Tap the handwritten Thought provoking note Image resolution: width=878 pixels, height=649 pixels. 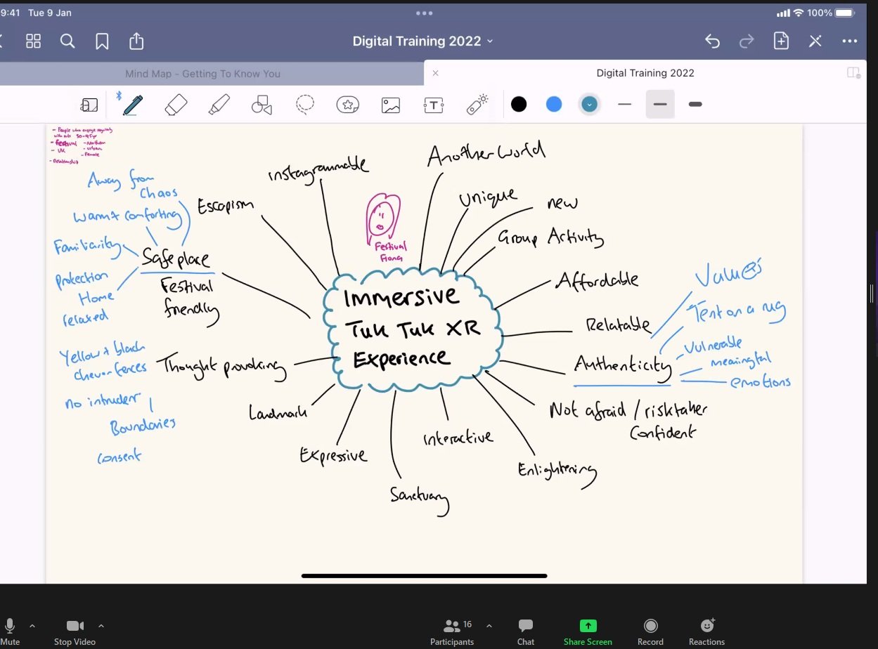[221, 368]
